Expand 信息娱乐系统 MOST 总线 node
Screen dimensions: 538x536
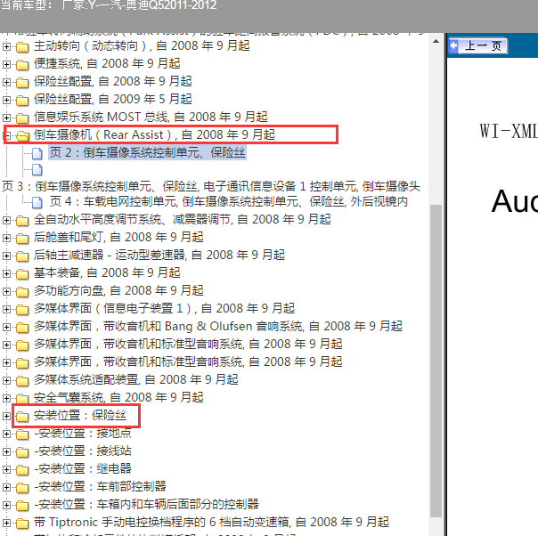[6, 118]
